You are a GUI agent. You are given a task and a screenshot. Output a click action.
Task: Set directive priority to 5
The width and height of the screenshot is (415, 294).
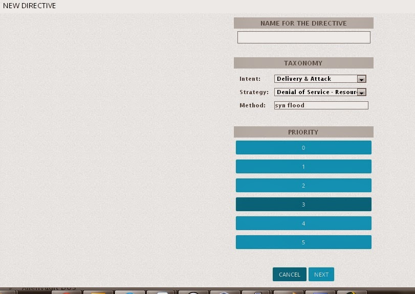[303, 242]
